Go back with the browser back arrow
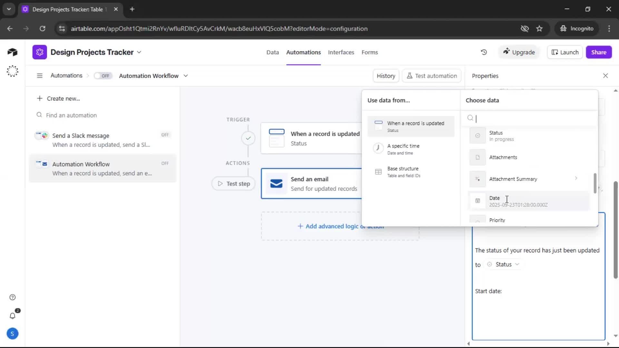This screenshot has height=348, width=619. 10,29
